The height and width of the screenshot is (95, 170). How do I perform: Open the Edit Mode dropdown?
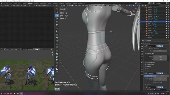click(63, 5)
